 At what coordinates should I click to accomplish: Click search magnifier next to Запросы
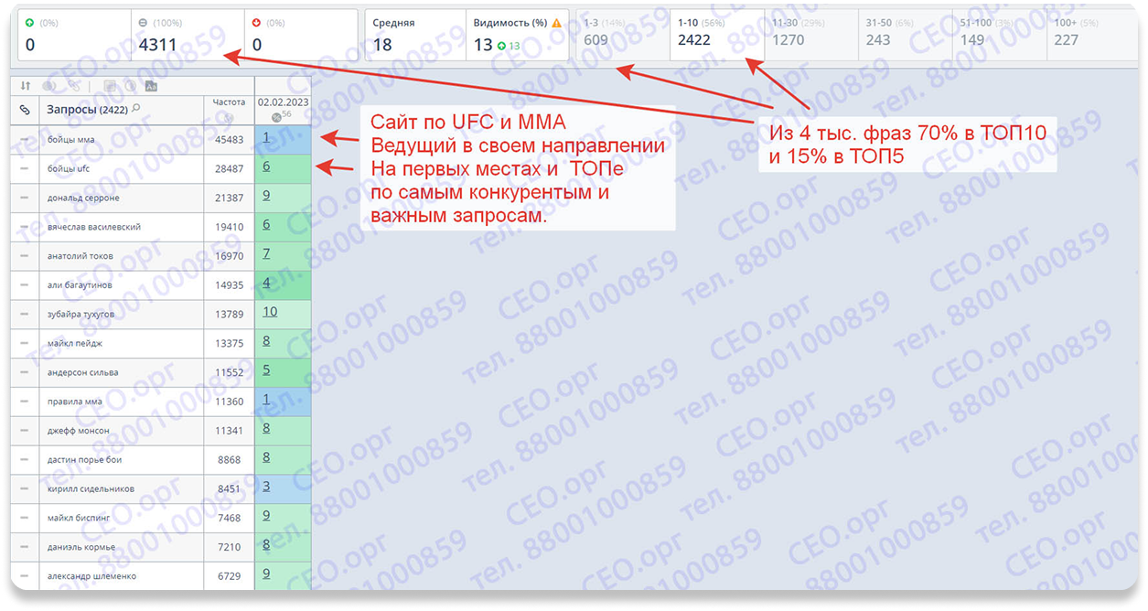(x=136, y=110)
